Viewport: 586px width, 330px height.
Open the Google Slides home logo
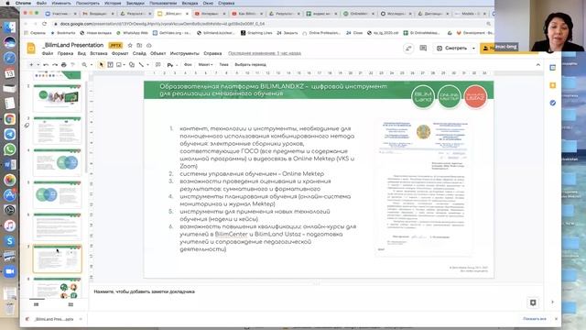click(x=31, y=49)
